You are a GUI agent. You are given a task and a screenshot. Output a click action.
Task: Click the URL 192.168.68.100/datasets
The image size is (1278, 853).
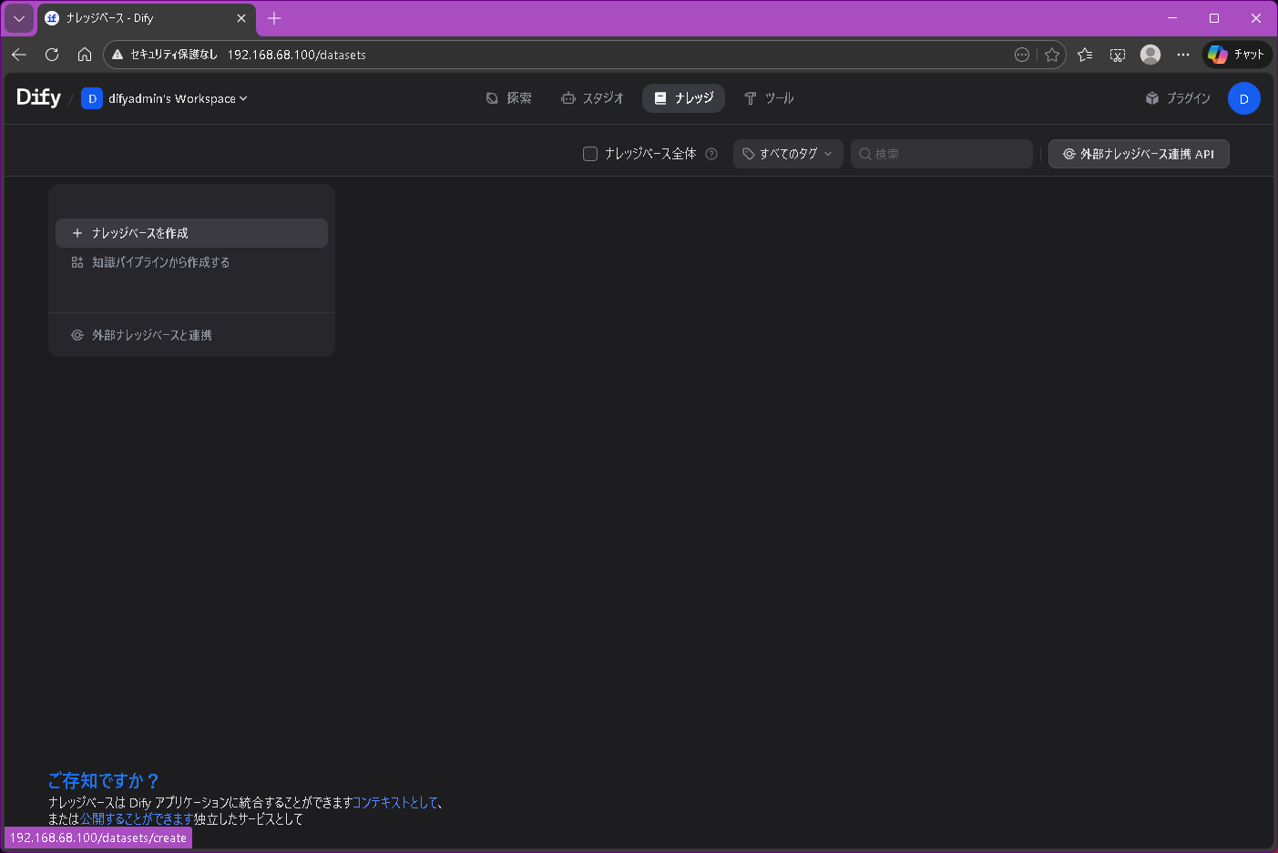pyautogui.click(x=297, y=55)
